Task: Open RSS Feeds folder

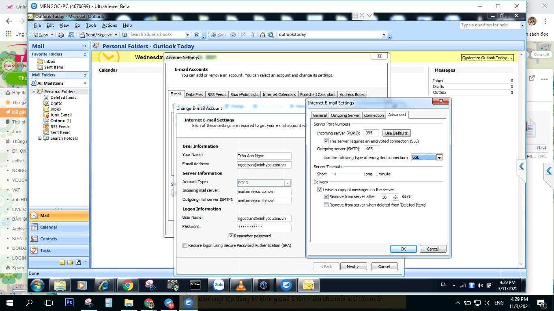Action: pyautogui.click(x=60, y=127)
